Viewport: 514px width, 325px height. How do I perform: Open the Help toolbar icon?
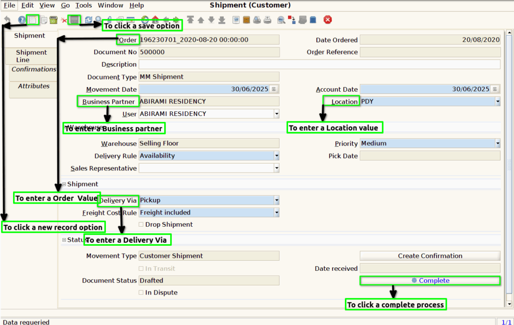tap(22, 20)
